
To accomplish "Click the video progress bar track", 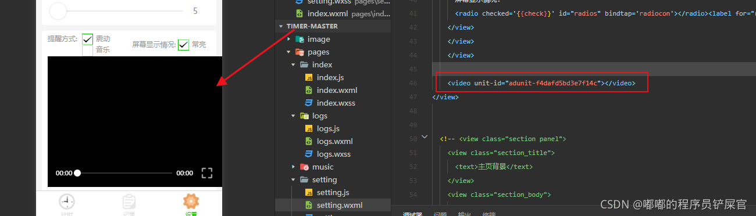I will pos(125,173).
